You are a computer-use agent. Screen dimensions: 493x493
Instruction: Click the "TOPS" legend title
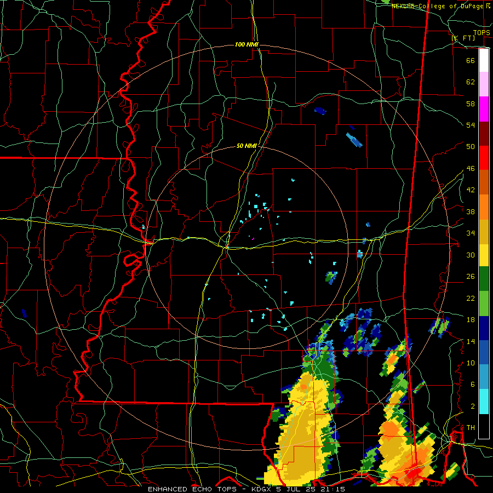481,33
